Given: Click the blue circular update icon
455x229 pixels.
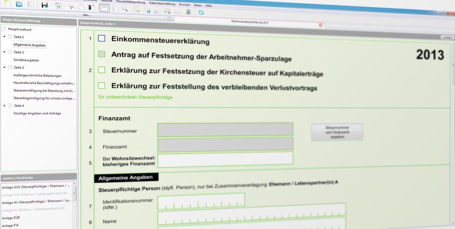Looking at the screenshot, I should point(201,12).
